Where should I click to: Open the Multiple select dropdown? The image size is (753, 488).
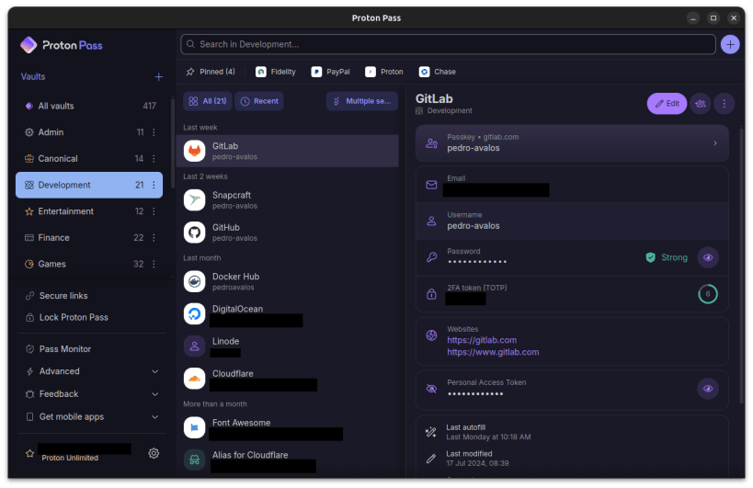pyautogui.click(x=362, y=101)
